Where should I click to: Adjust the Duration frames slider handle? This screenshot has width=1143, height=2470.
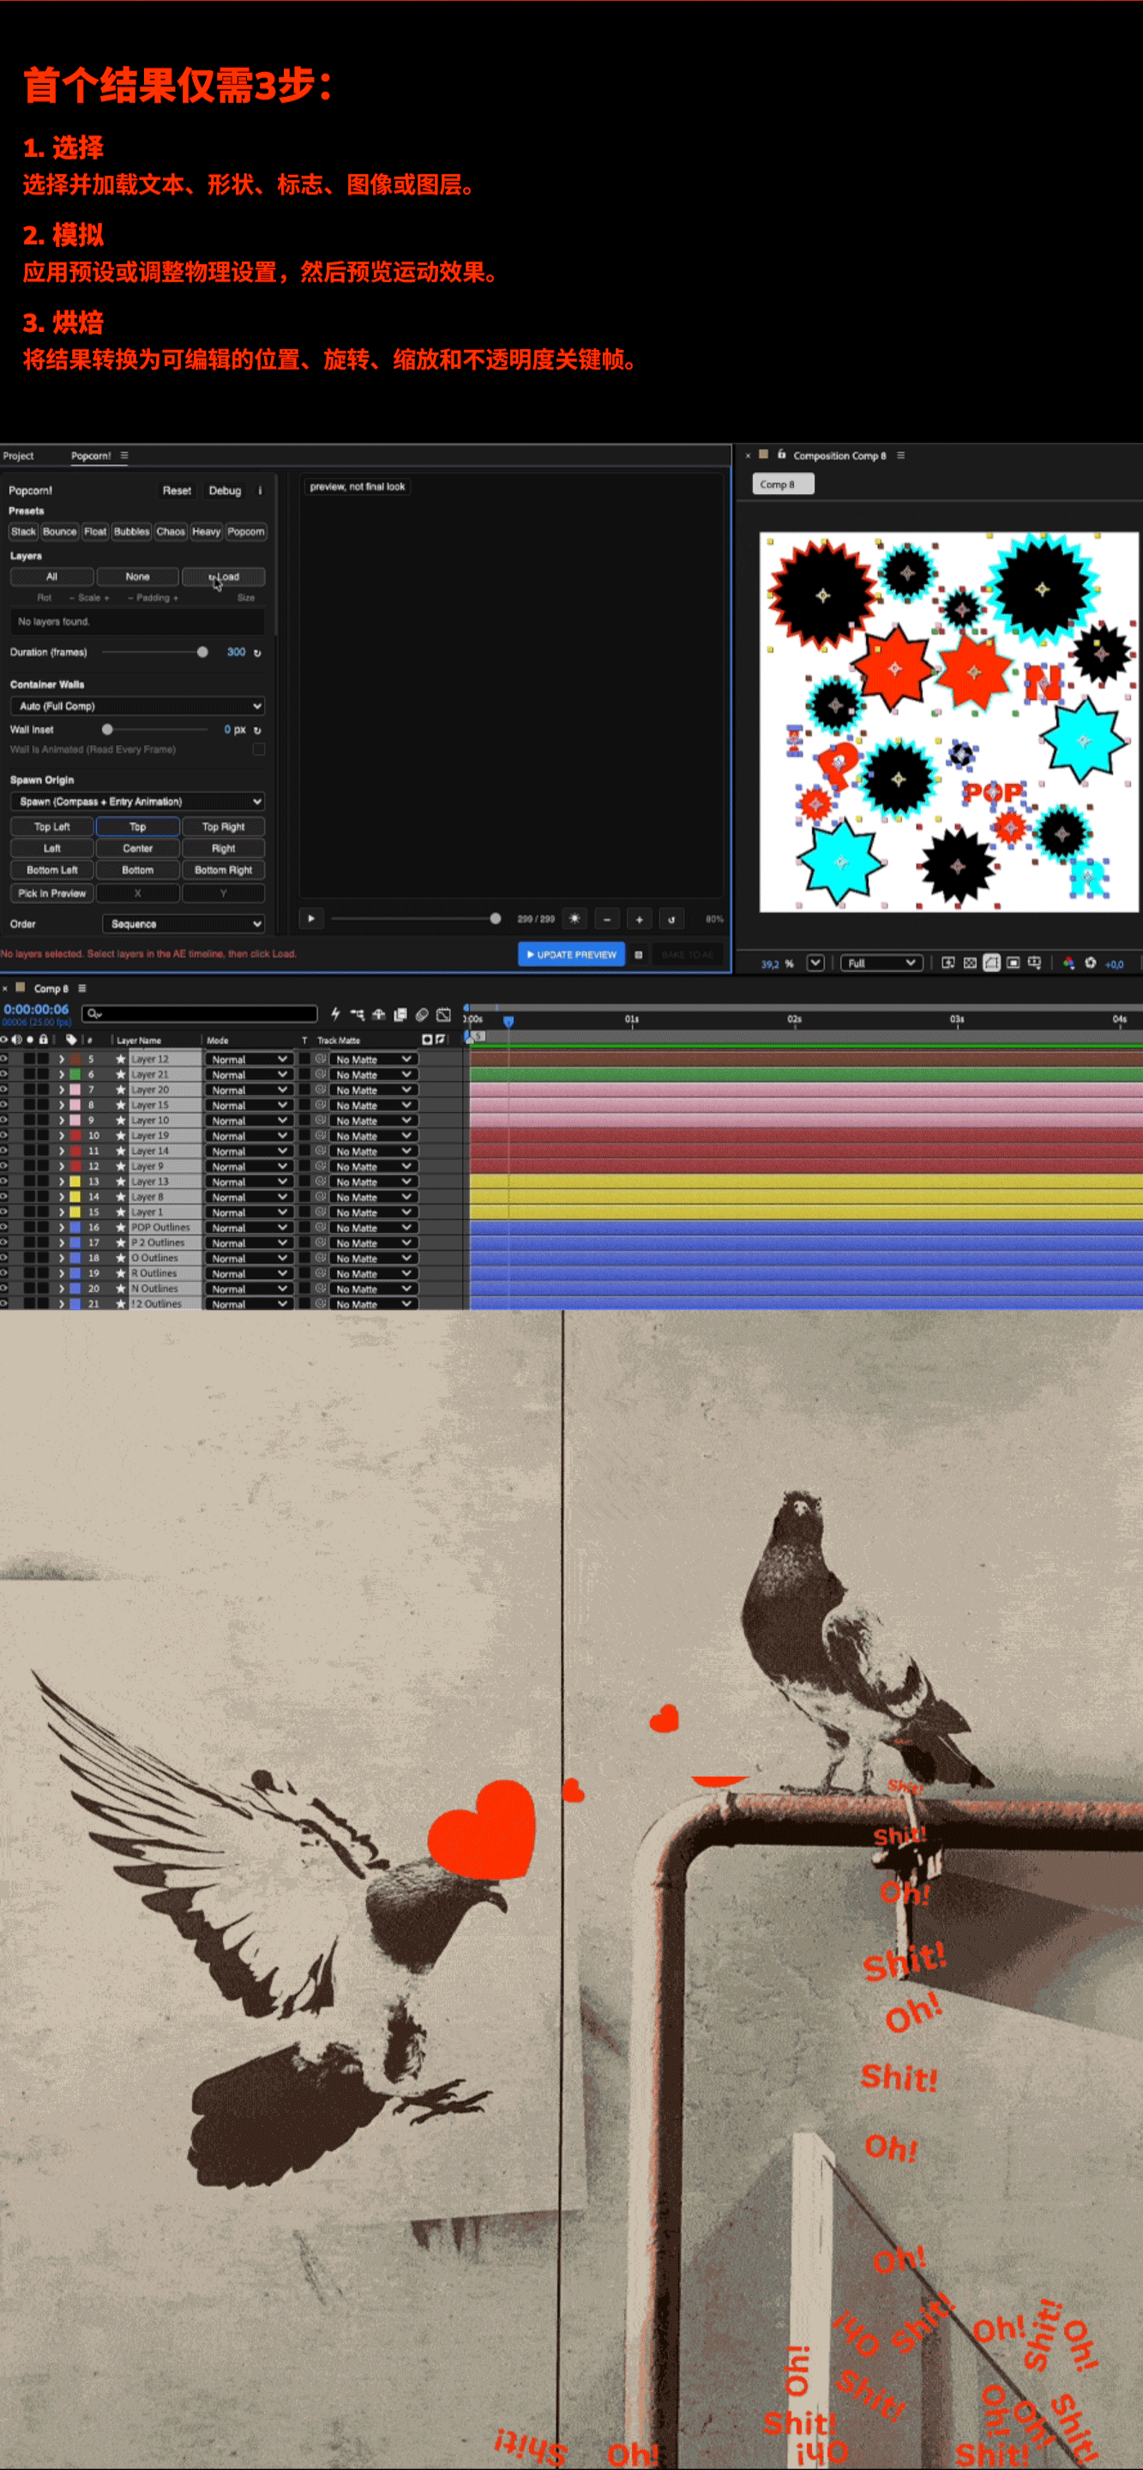click(x=202, y=652)
